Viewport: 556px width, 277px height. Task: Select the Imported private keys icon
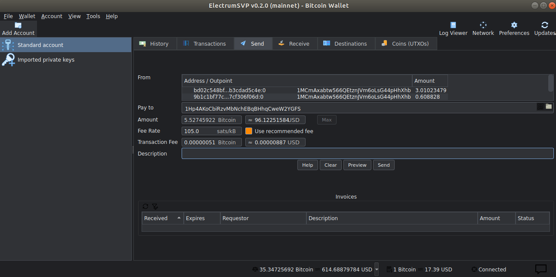8,59
